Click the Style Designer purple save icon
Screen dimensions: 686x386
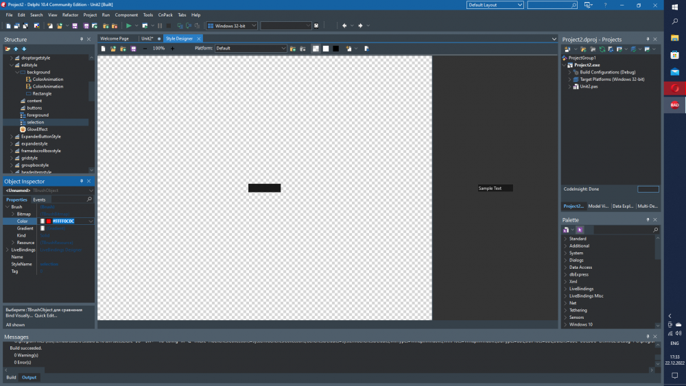[x=134, y=49]
